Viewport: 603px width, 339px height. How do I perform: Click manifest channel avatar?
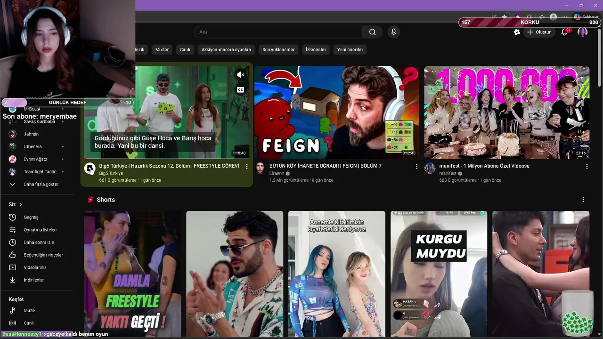click(430, 169)
